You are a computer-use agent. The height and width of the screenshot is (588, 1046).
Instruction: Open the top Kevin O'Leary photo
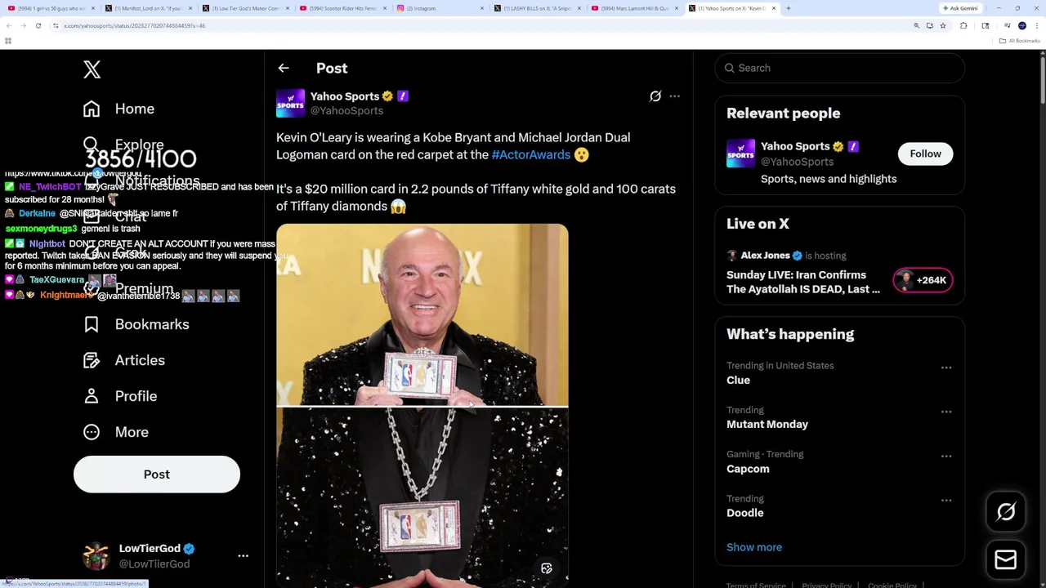(x=422, y=314)
